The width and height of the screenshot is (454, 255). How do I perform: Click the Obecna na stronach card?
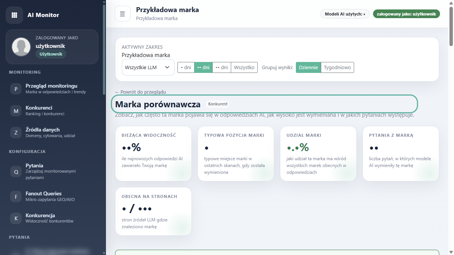153,211
